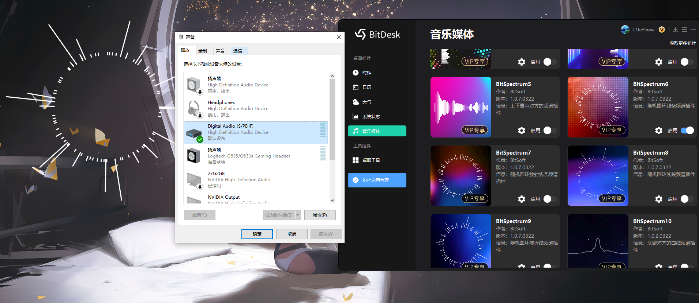699x303 pixels.
Task: Open settings gear for BitSpectrum6
Action: (658, 131)
